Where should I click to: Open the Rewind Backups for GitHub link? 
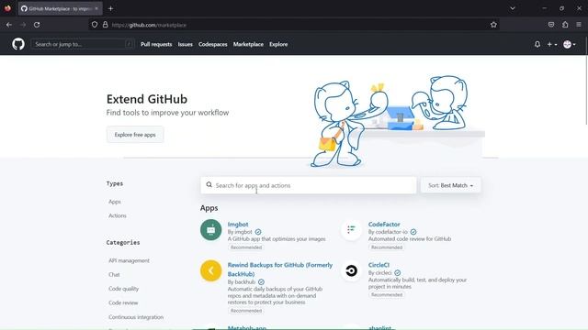279,269
